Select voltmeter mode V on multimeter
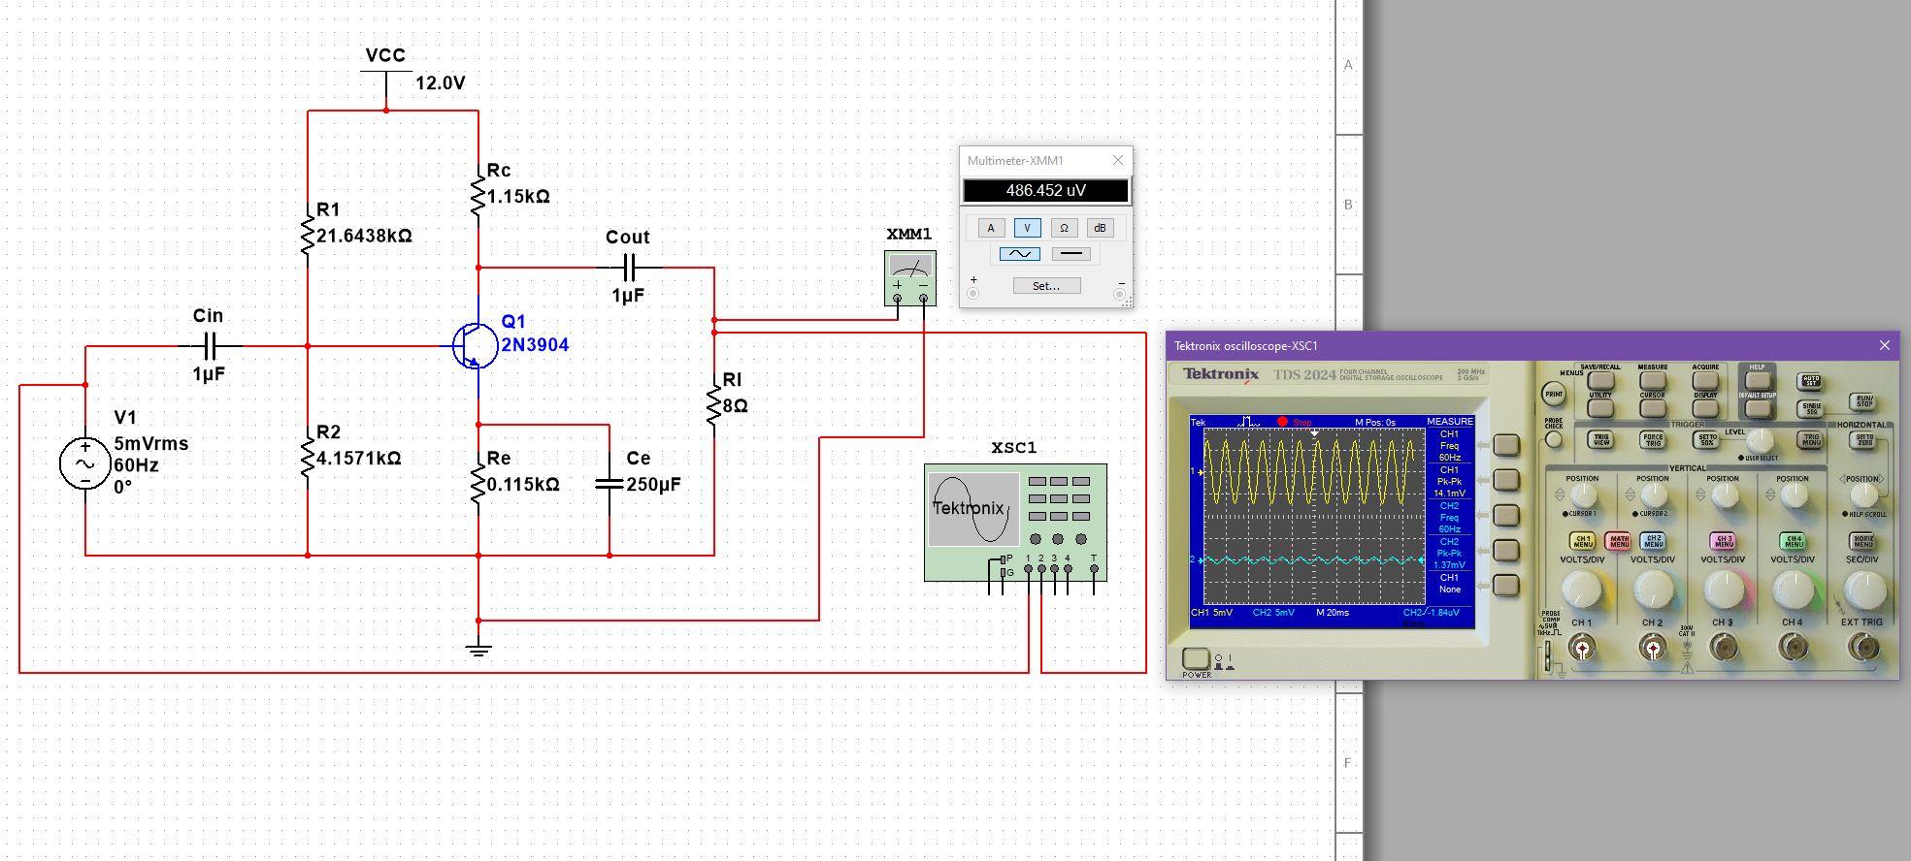Screen dimensions: 1911x861 [x=1027, y=228]
